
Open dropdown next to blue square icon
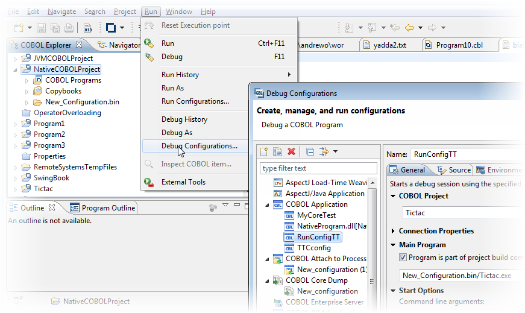click(122, 28)
